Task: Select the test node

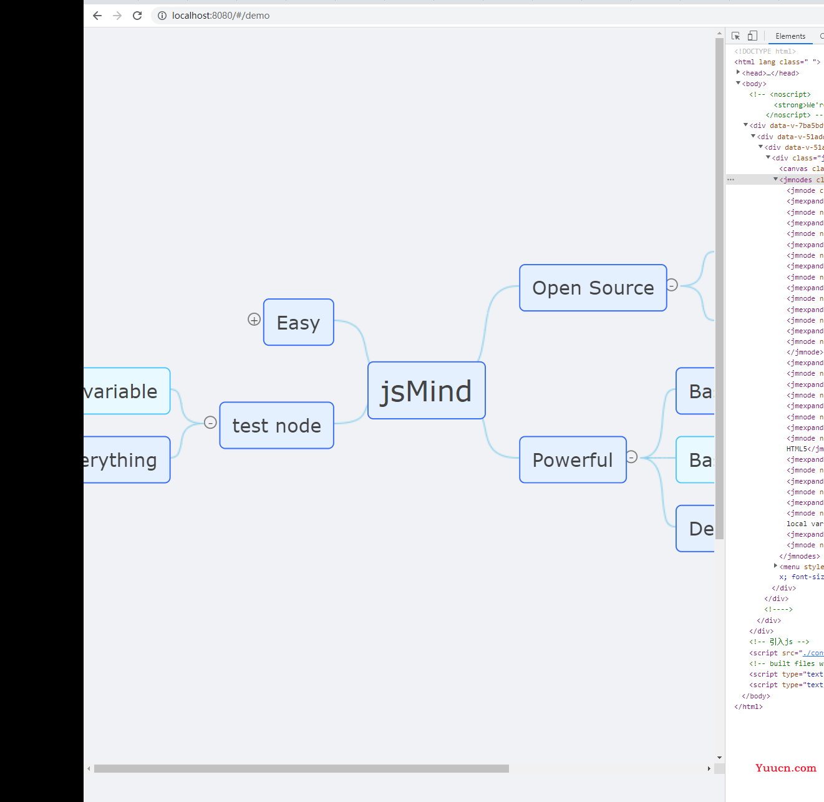Action: tap(277, 425)
